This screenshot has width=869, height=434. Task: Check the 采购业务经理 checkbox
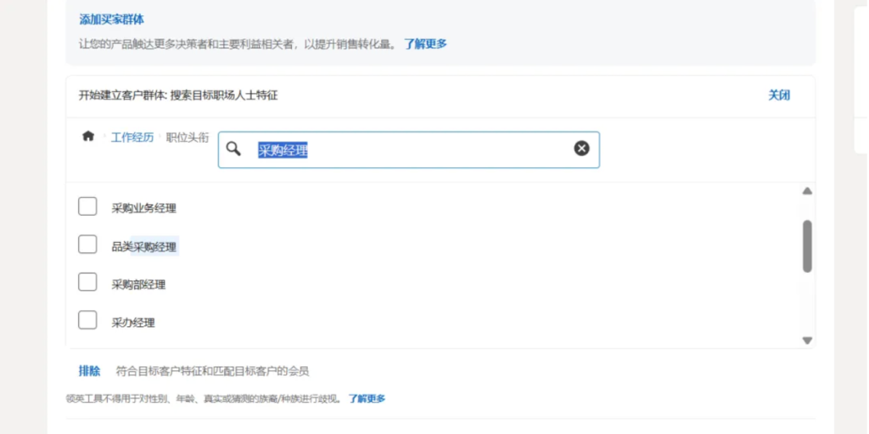[x=87, y=206]
